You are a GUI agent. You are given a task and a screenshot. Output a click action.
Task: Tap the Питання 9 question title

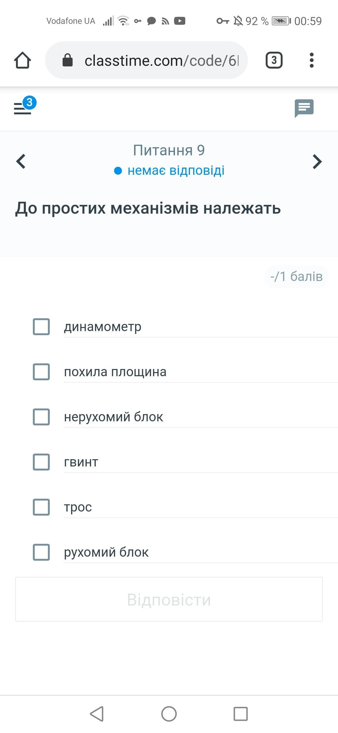click(169, 150)
